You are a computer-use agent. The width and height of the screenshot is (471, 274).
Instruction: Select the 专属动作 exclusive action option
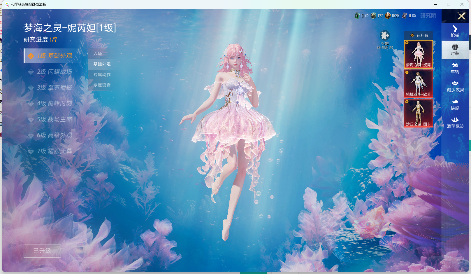pyautogui.click(x=102, y=75)
